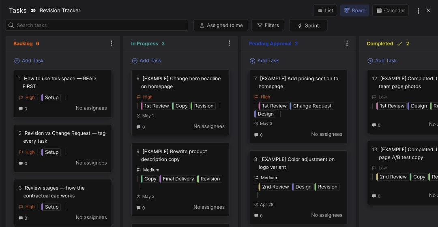
Task: Click the comment icon on task 1
Action: tap(21, 109)
